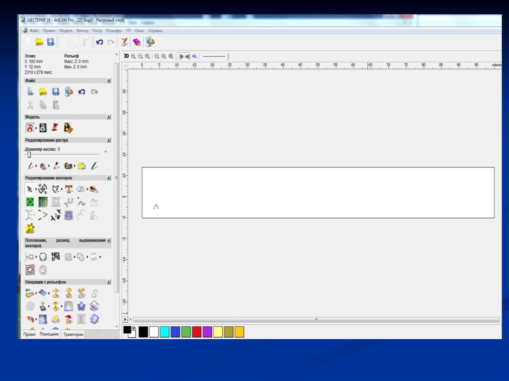This screenshot has width=509, height=381.
Task: Click the 3D view button
Action: 126,56
